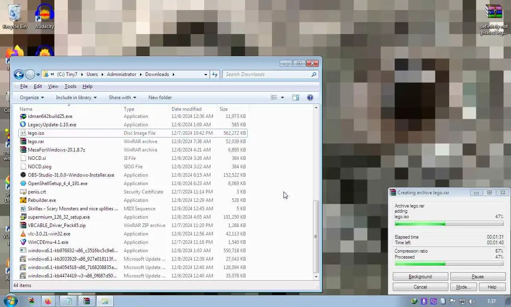Click the Help button in WinRAR dialog
This screenshot has height=307, width=511.
click(x=492, y=287)
